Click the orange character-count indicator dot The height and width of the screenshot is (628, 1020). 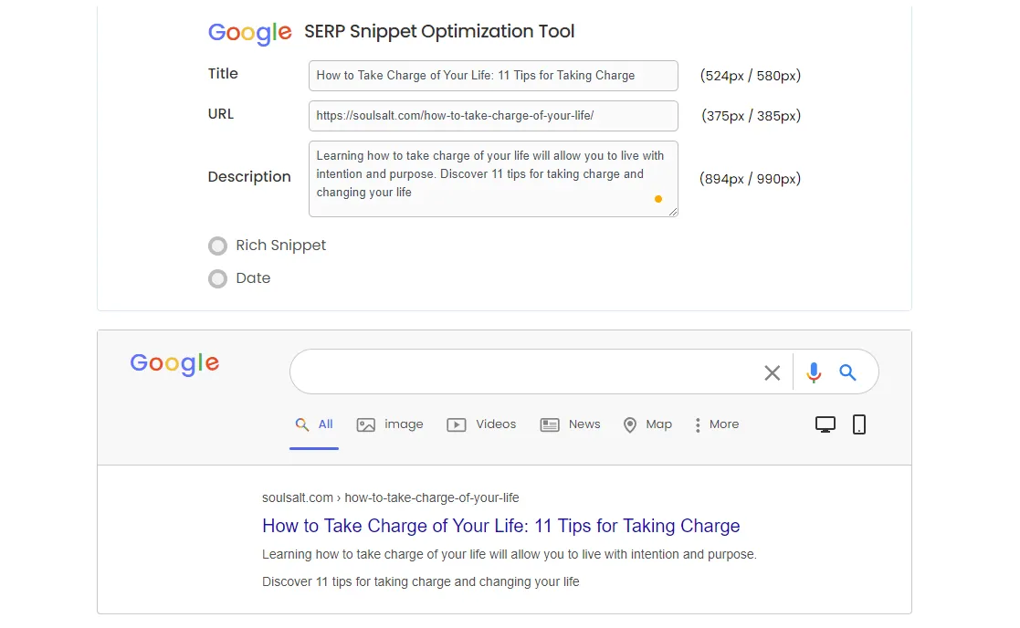tap(658, 199)
